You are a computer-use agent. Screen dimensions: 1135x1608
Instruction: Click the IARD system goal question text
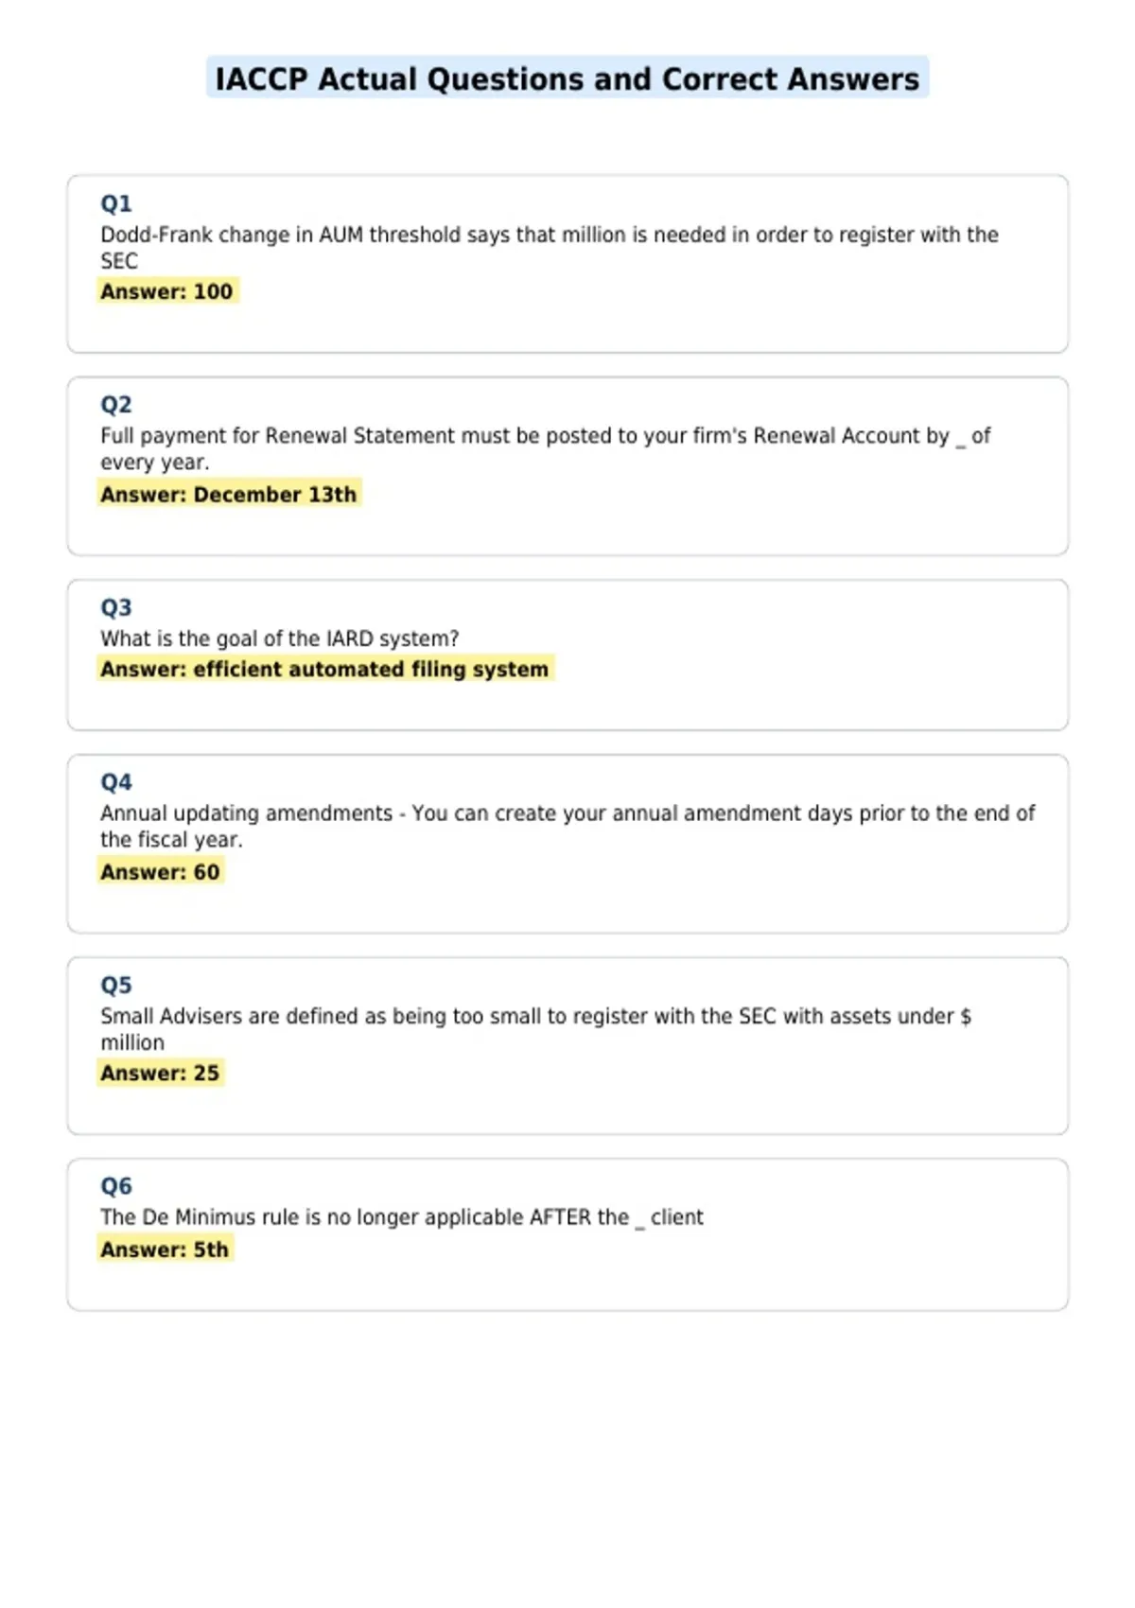coord(280,638)
